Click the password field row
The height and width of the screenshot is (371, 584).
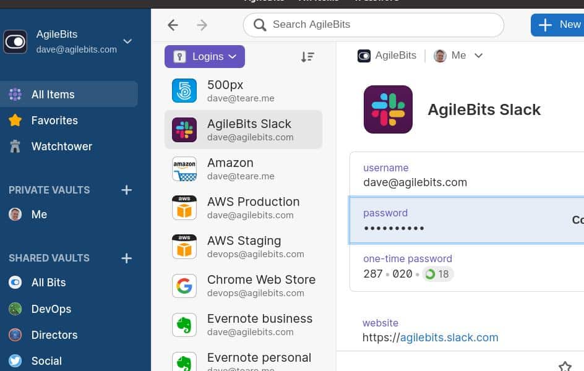pos(466,220)
